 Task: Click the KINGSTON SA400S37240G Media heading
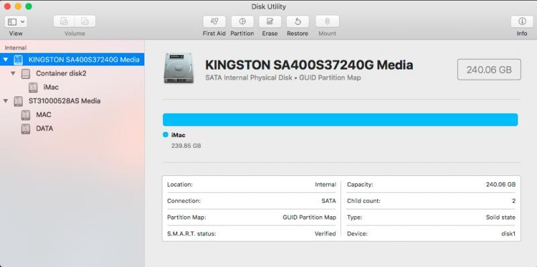pyautogui.click(x=309, y=65)
